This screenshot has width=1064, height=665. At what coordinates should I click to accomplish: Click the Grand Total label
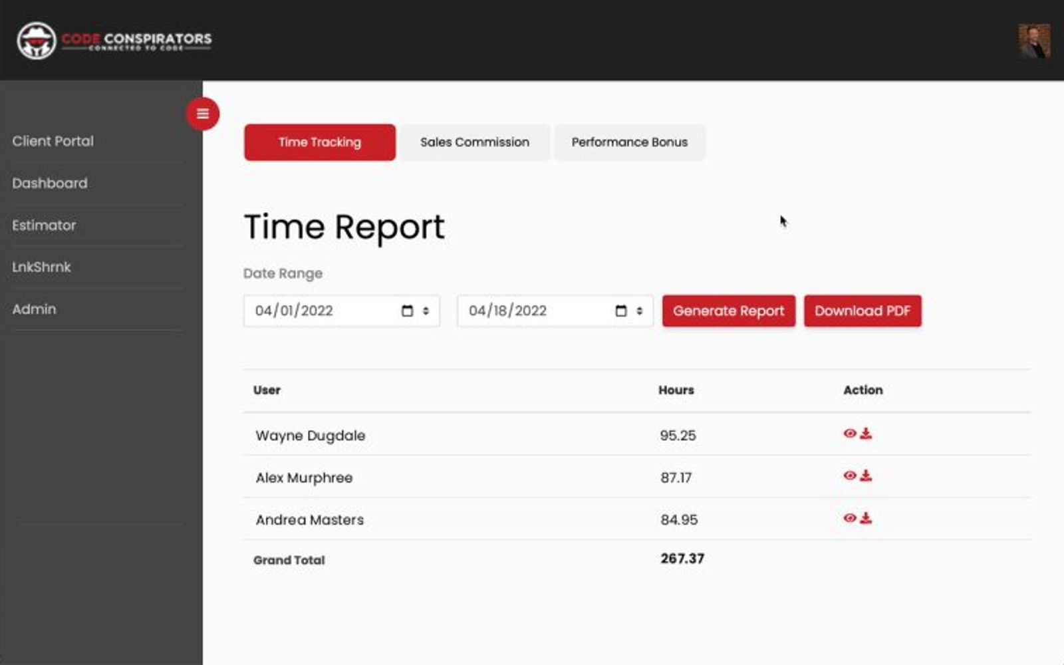[289, 561]
